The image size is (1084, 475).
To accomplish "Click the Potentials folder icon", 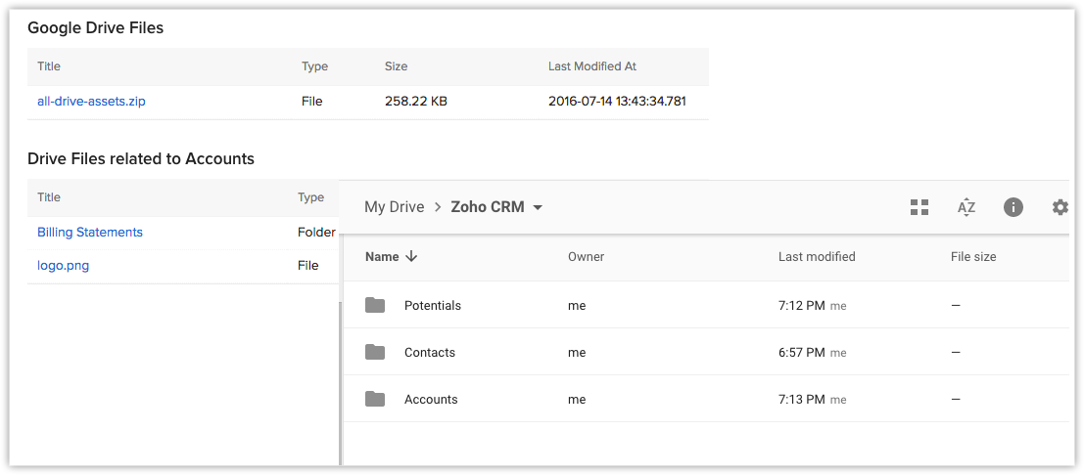I will (x=375, y=305).
